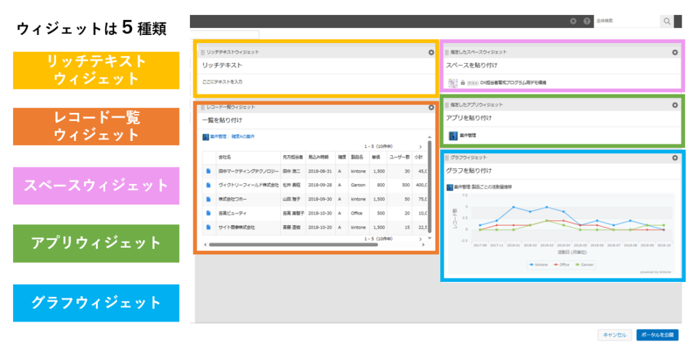Open record detail icon for サイト商事株式会社 row
This screenshot has width=700, height=353.
[208, 227]
